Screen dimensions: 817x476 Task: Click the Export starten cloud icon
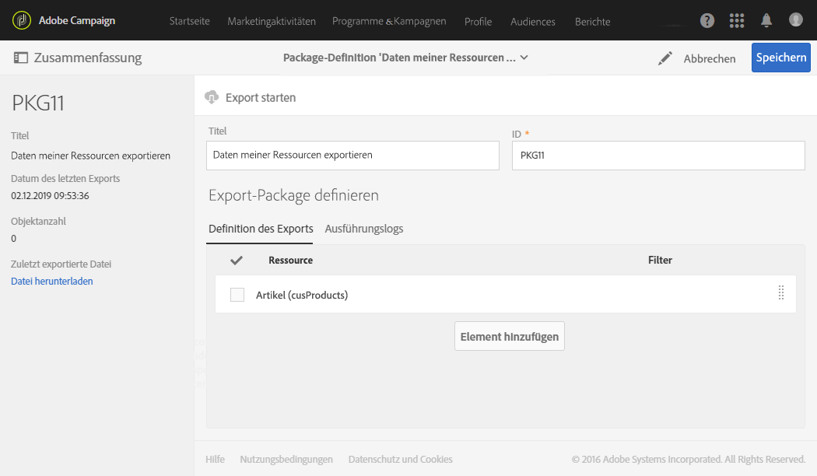(212, 97)
